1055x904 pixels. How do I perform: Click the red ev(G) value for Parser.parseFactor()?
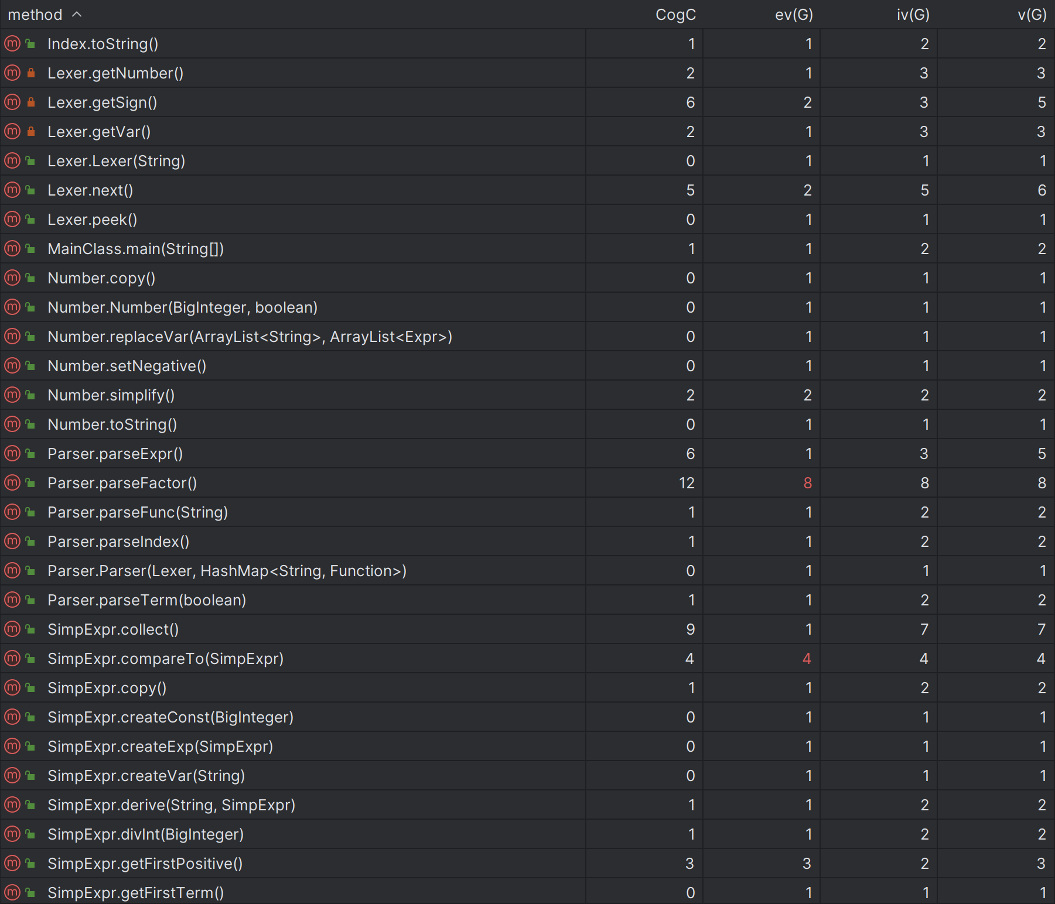[808, 483]
